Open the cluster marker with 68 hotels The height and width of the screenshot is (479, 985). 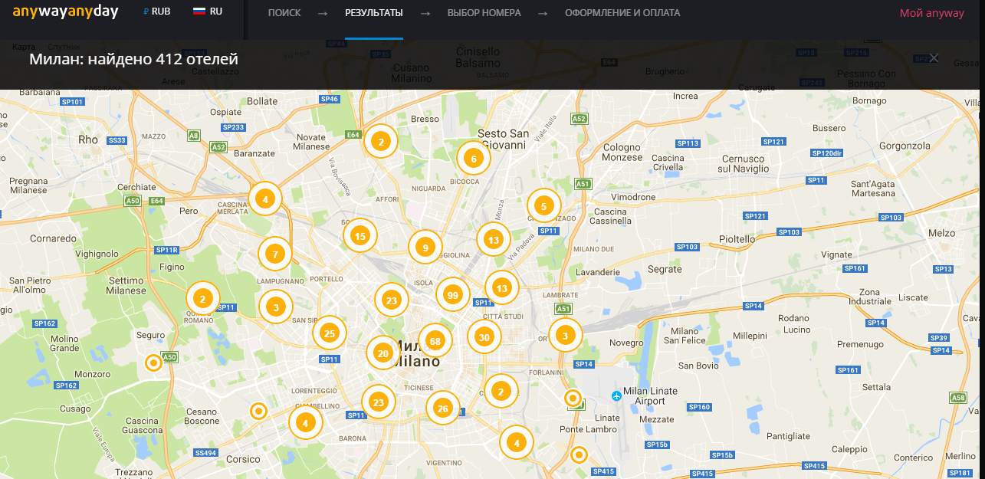435,340
